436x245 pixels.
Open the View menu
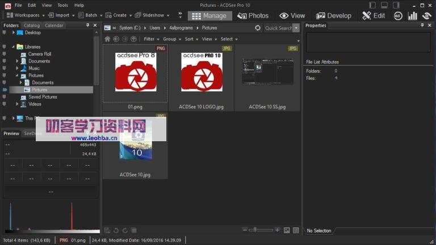click(47, 5)
